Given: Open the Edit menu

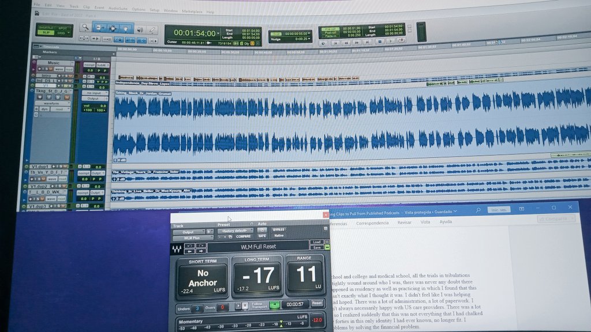Looking at the screenshot, I should (x=48, y=5).
